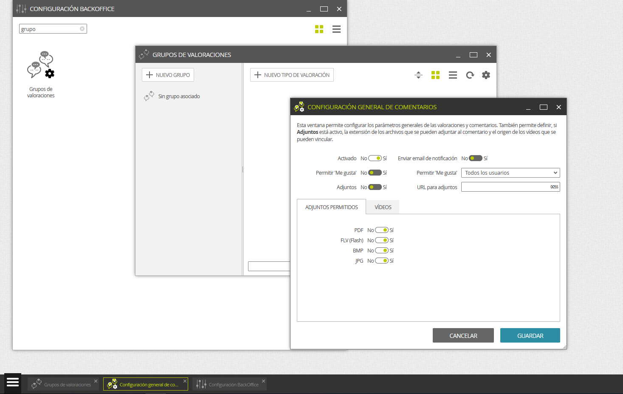
Task: Click the sort/expand arrows icon
Action: 418,75
